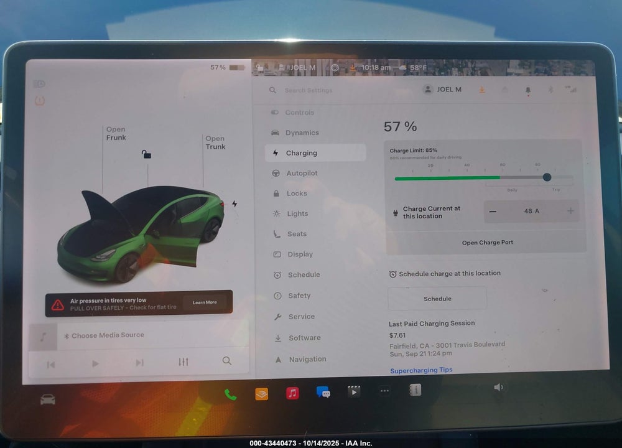
Task: Decrease charge current with minus button
Action: (493, 212)
